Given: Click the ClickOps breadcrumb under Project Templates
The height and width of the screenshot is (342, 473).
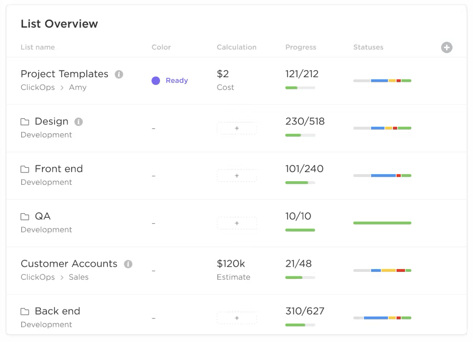Looking at the screenshot, I should coord(38,87).
